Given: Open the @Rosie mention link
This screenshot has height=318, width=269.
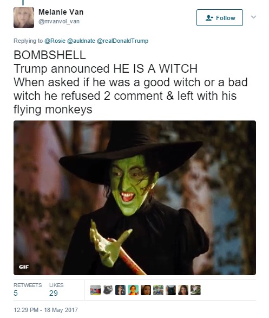Looking at the screenshot, I should [55, 41].
